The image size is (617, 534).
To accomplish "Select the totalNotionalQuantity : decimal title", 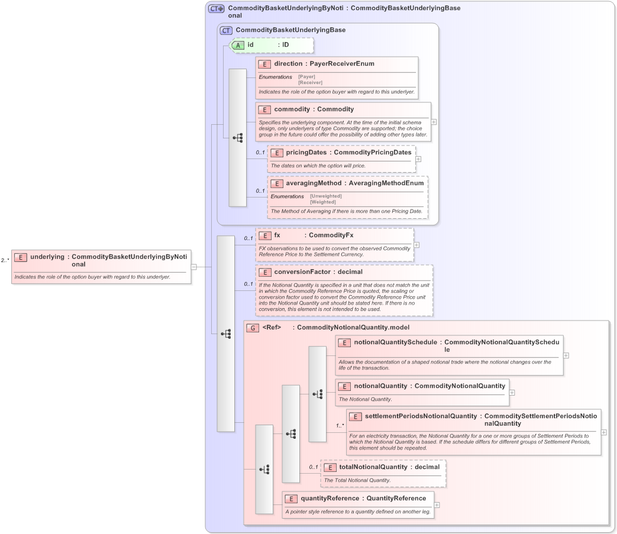I will click(x=390, y=467).
